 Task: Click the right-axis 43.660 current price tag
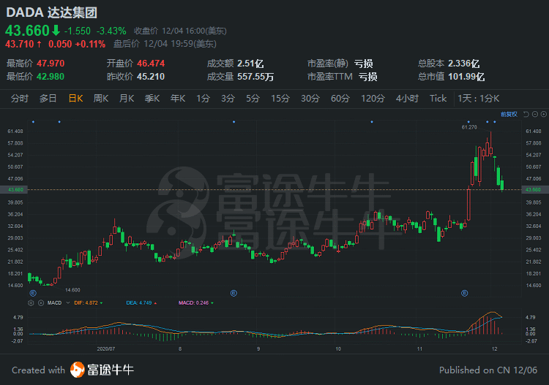coord(534,190)
